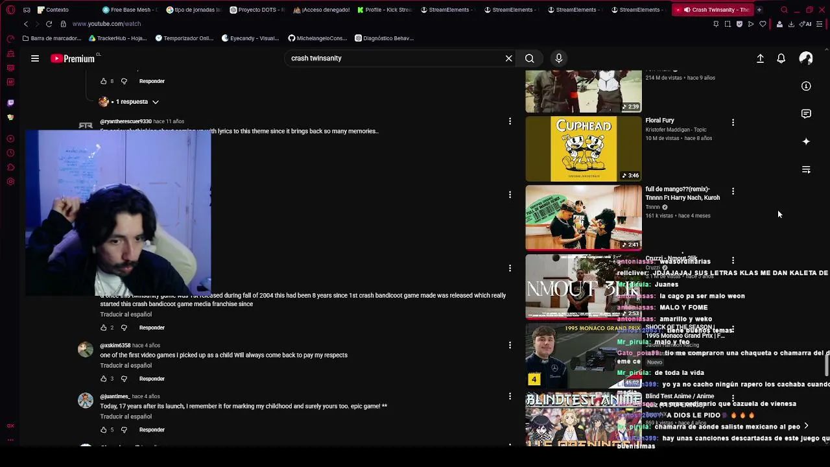Open the Opera menu logo
The height and width of the screenshot is (467, 830).
[x=10, y=10]
